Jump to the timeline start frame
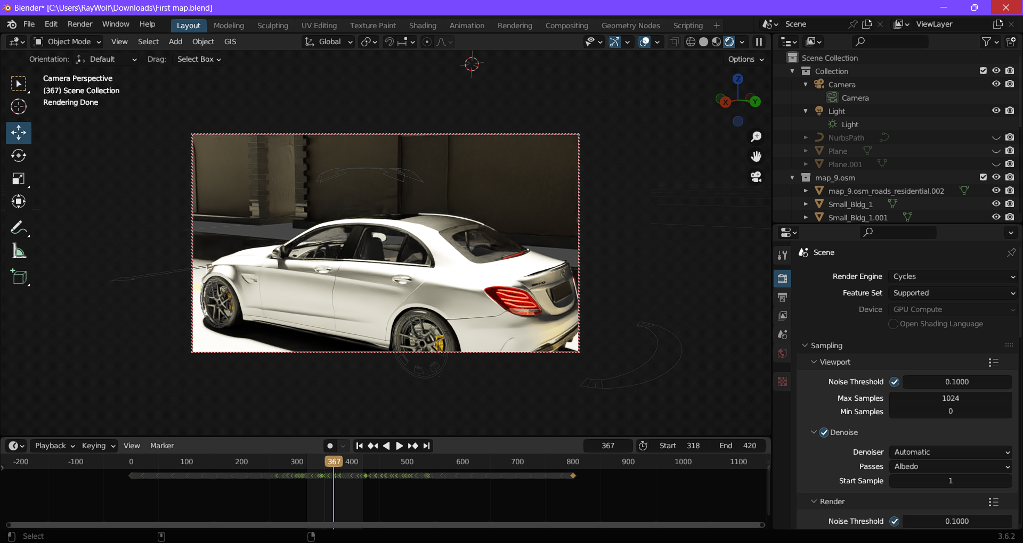Image resolution: width=1023 pixels, height=543 pixels. point(360,446)
